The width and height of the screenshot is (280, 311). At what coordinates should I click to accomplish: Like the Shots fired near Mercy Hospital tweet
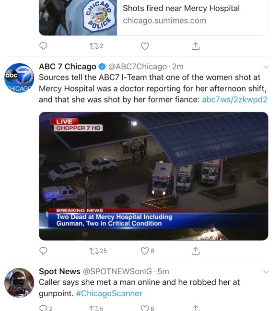point(145,46)
